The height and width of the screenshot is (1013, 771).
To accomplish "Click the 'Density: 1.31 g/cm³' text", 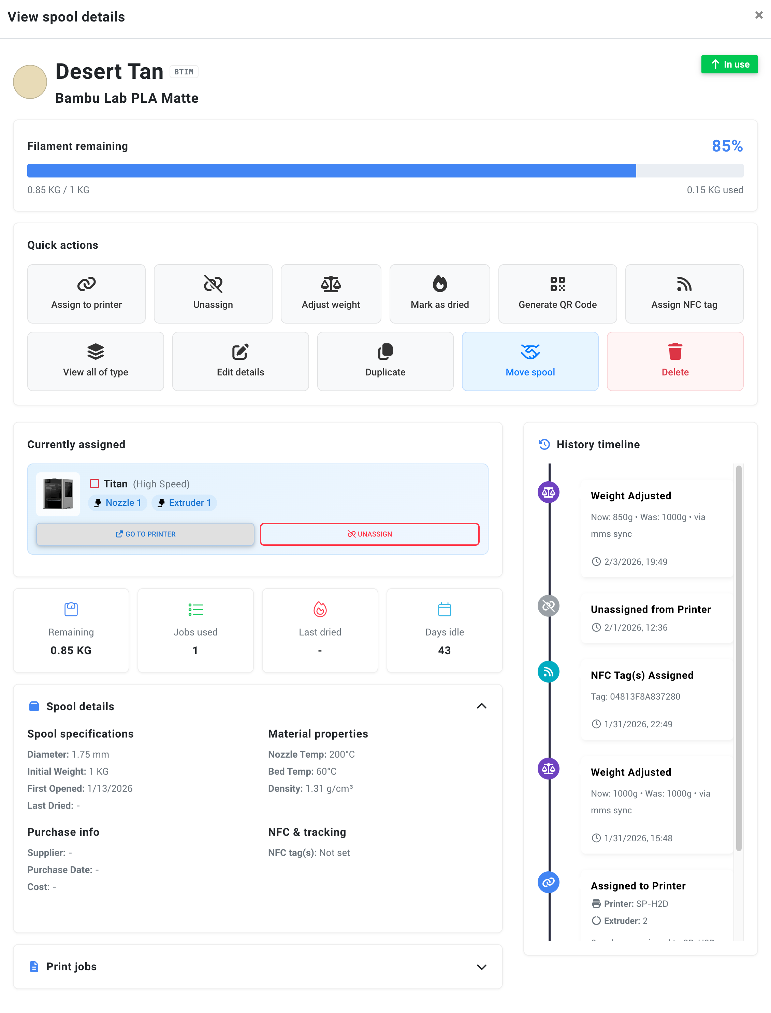I will [310, 788].
